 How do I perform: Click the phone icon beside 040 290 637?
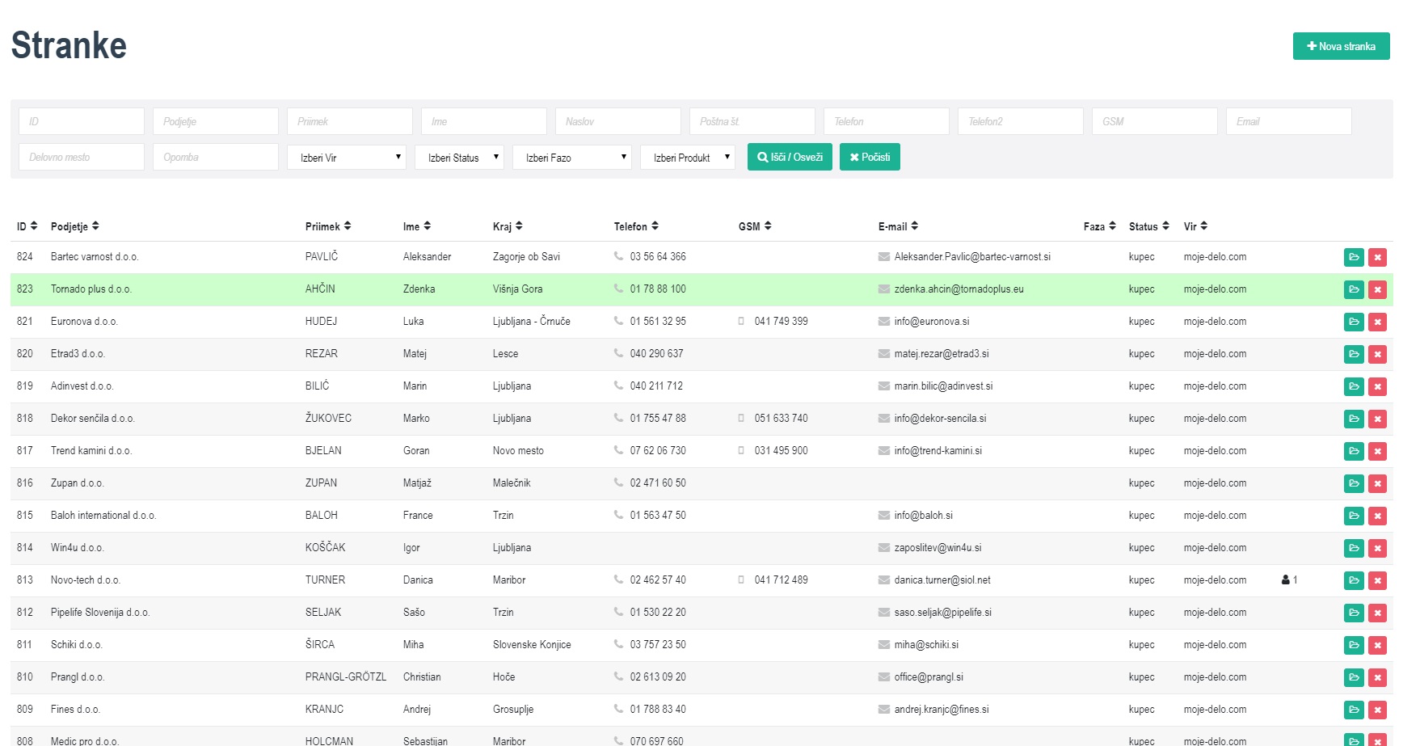(618, 353)
